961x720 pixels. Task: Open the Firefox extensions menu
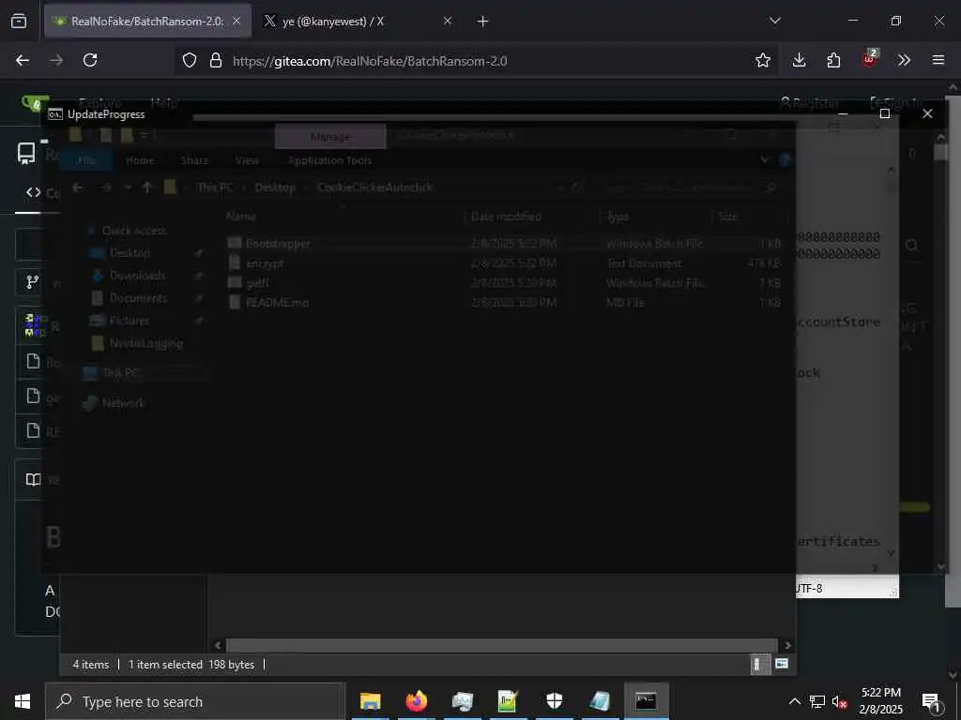point(833,60)
